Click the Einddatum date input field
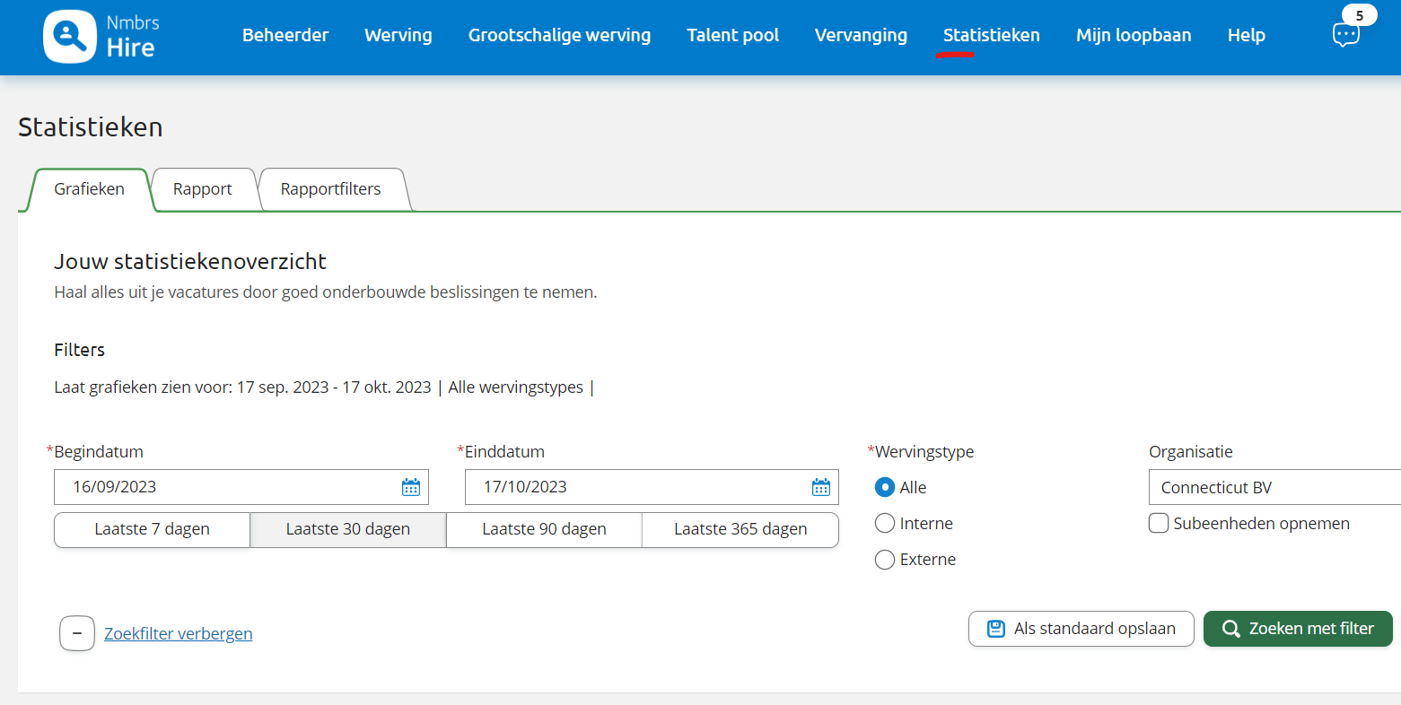The height and width of the screenshot is (705, 1401). [x=652, y=487]
